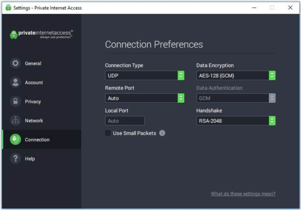The width and height of the screenshot is (301, 210).
Task: Select the Connection settings tab
Action: point(42,139)
